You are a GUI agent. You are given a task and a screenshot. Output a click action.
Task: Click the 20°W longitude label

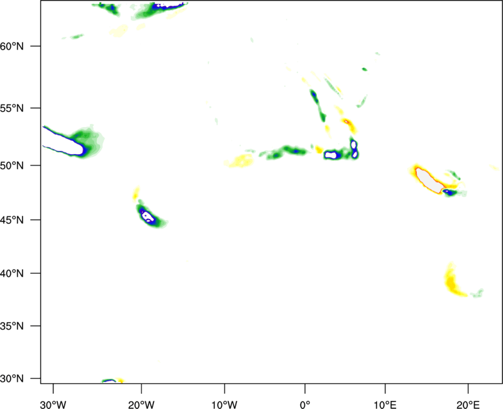[x=141, y=405]
